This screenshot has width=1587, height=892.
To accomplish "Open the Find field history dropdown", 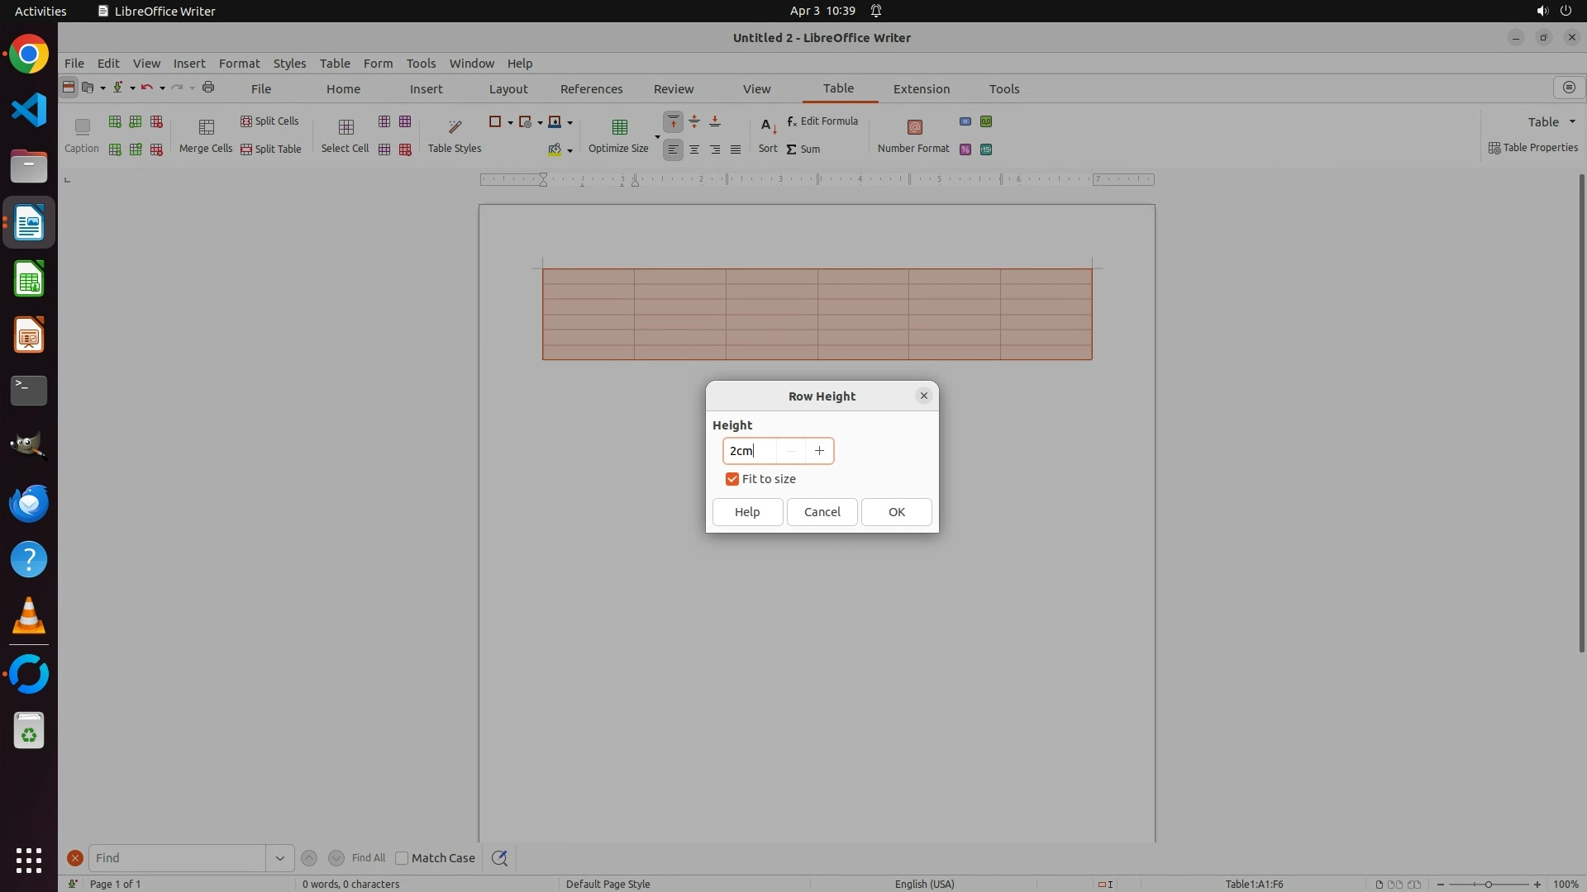I will (x=279, y=858).
